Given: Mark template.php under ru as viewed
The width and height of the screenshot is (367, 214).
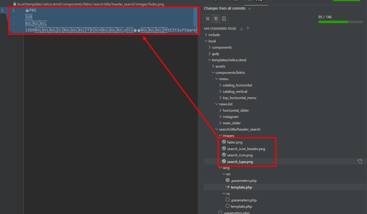Looking at the screenshot, I should coord(228,206).
